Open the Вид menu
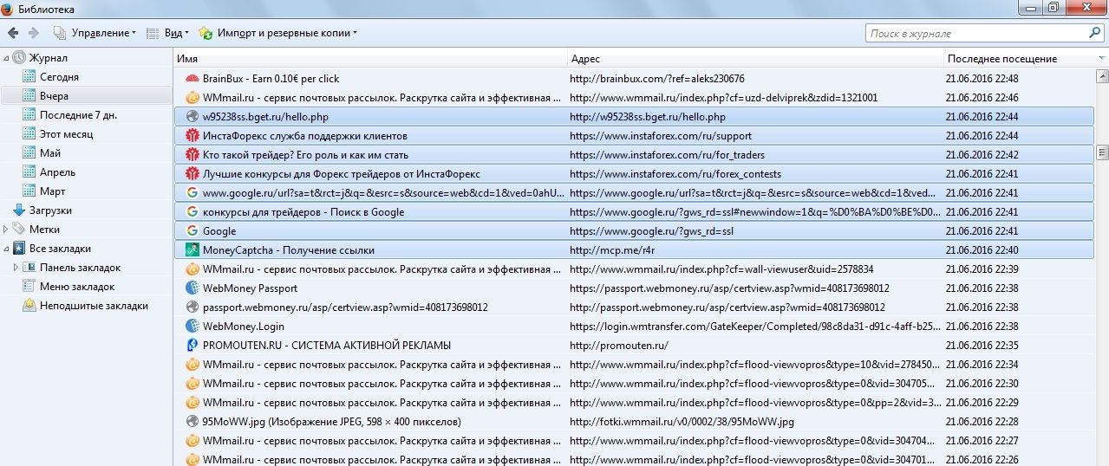The height and width of the screenshot is (466, 1109). [166, 33]
